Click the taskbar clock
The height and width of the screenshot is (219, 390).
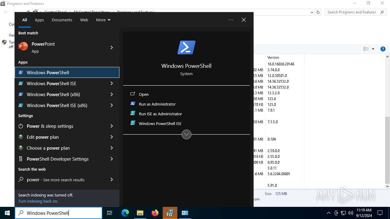[364, 213]
